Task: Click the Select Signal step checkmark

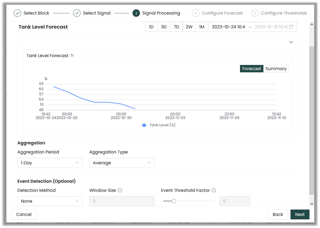Action: (x=77, y=13)
